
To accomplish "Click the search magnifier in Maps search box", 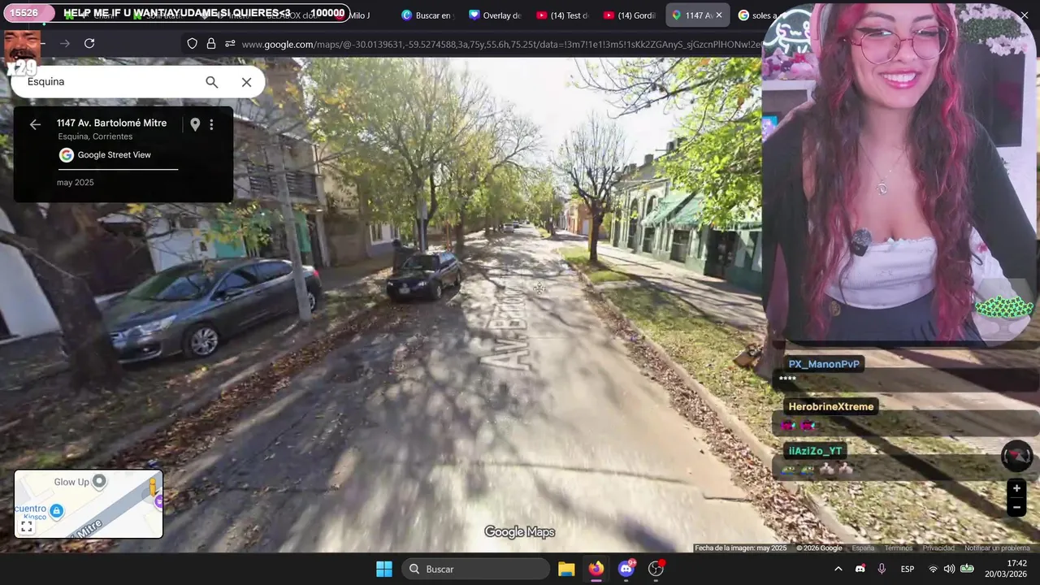I will tap(212, 82).
